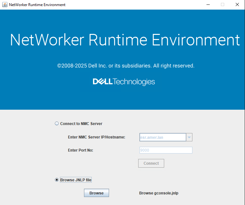Click the NMC Server IP/Hostname input field
Image resolution: width=245 pixels, height=205 pixels.
(163, 137)
